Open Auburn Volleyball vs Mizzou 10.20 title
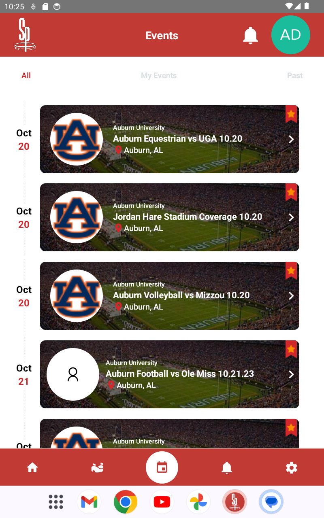This screenshot has width=324, height=518. point(181,295)
